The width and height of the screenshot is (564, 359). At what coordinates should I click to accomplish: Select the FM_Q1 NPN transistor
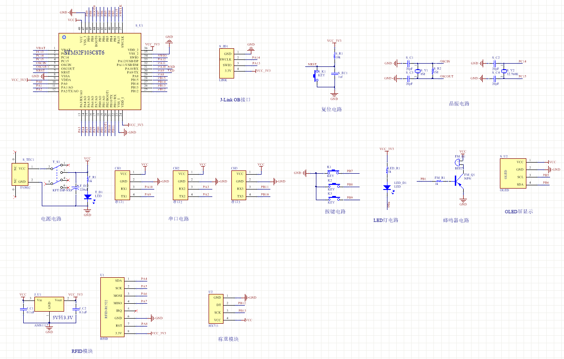[x=459, y=181]
